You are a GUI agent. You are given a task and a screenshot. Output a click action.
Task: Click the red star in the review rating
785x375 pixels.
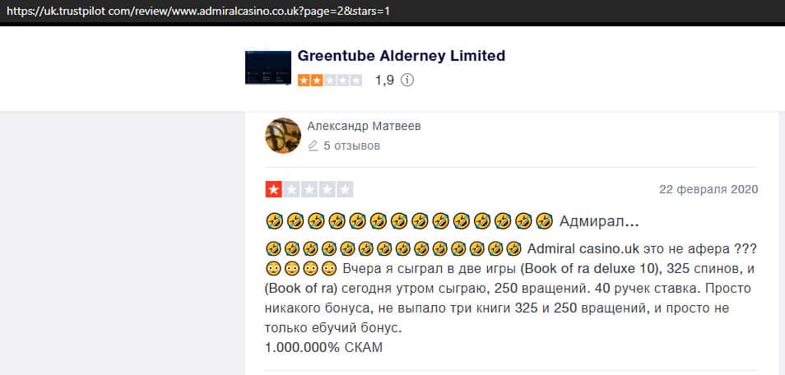pyautogui.click(x=274, y=190)
